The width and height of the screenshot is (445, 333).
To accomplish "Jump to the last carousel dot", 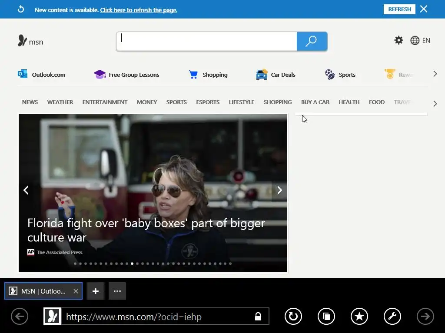I will pos(230,264).
